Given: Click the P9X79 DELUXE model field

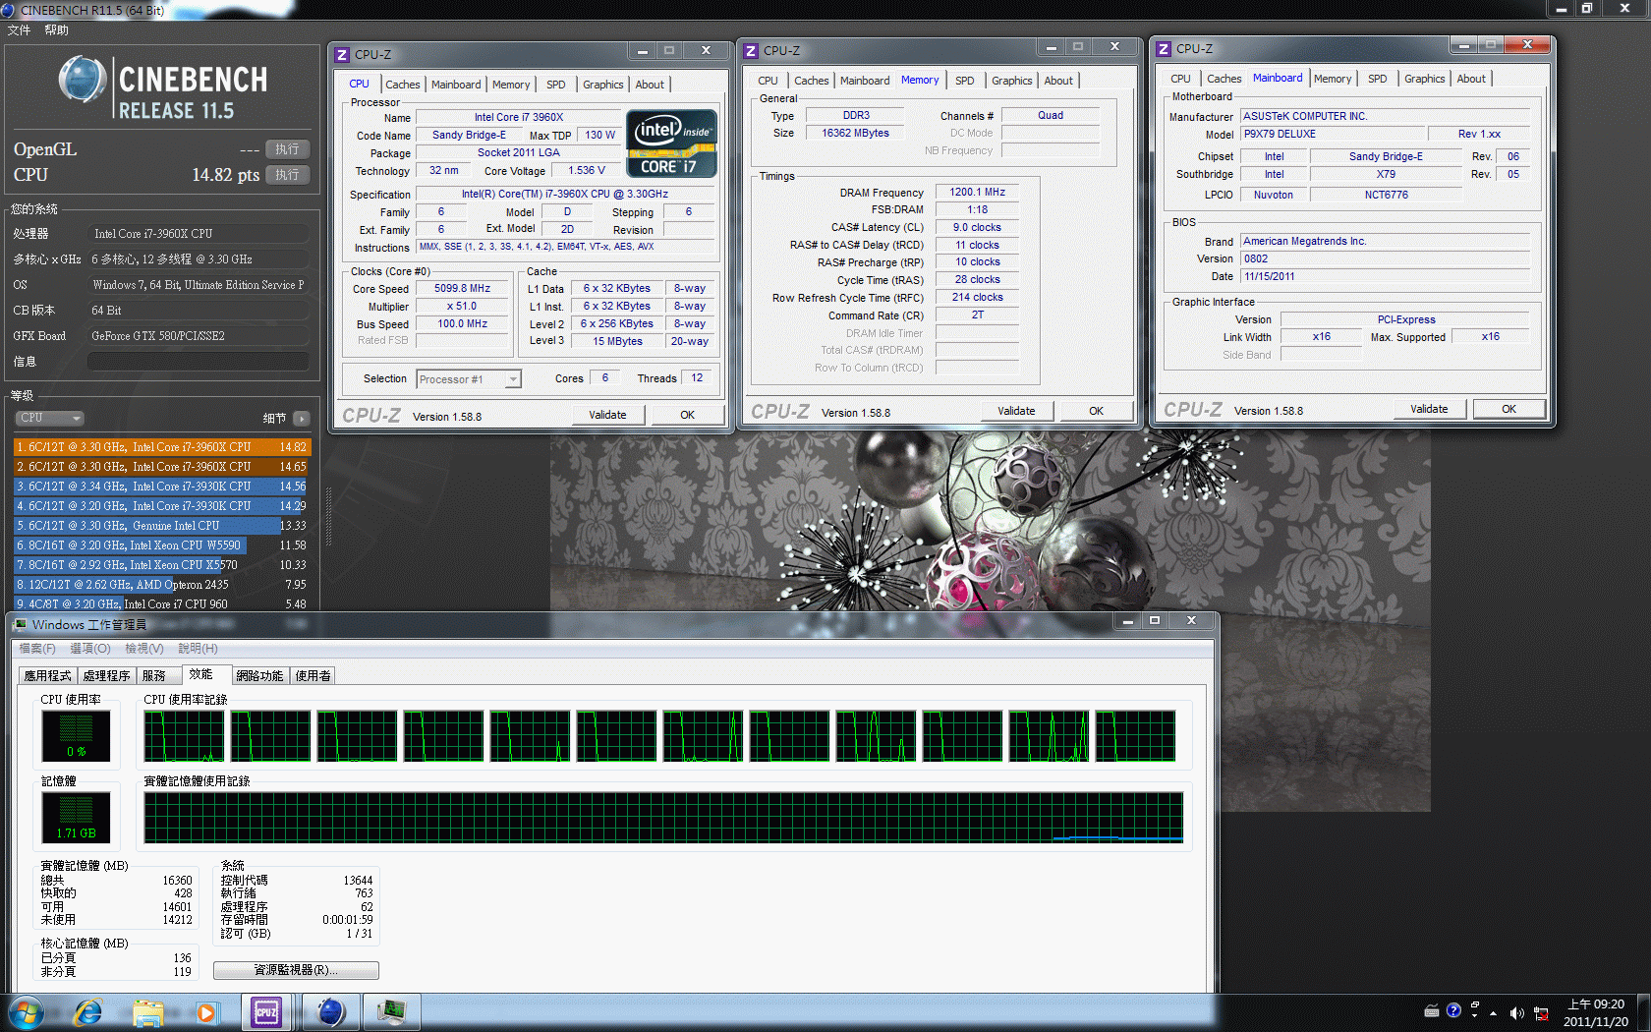Looking at the screenshot, I should [1332, 135].
